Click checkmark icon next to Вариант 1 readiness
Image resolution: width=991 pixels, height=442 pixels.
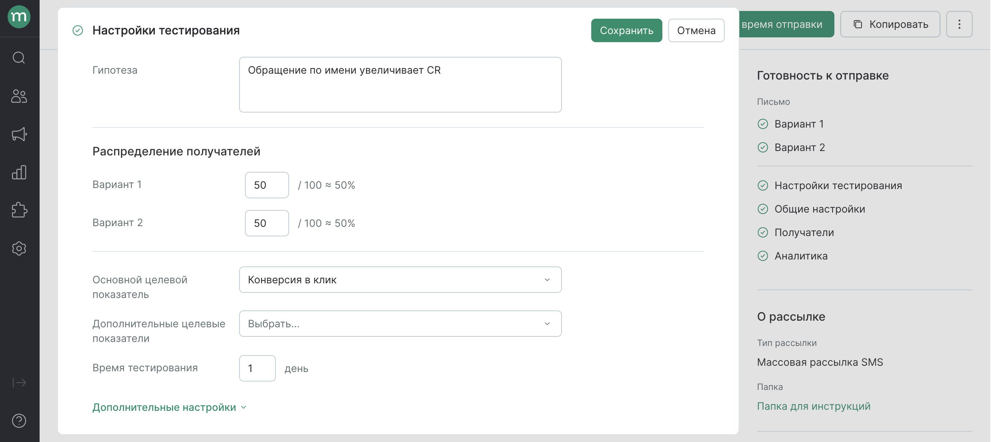click(x=763, y=124)
